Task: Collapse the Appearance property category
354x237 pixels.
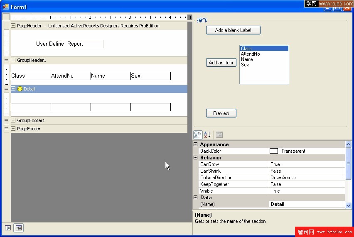Action: point(196,144)
